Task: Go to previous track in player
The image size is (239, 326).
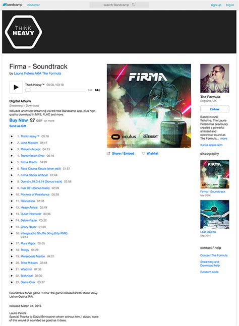Action: click(x=90, y=90)
